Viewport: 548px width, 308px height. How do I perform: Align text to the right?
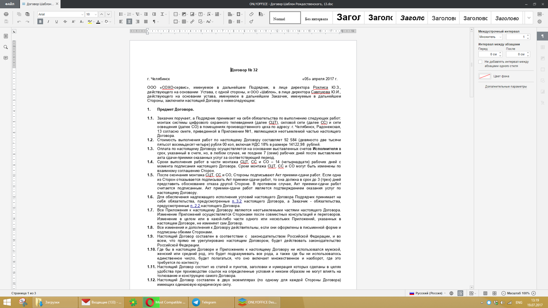[137, 22]
